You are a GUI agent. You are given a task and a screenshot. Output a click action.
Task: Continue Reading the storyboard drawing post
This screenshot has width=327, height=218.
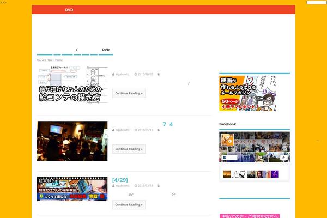coord(129,93)
